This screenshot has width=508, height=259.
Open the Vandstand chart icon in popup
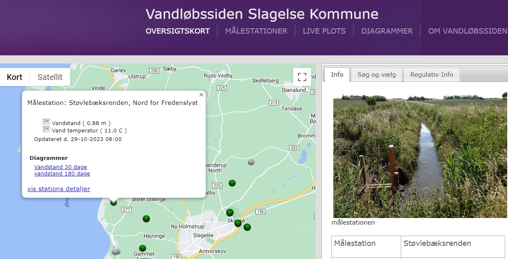(x=46, y=122)
